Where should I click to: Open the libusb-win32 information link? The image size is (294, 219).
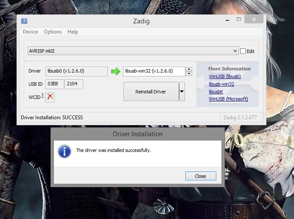coord(221,84)
